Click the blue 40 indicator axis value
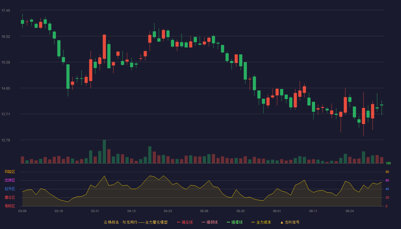This screenshot has height=229, width=401. 387,189
